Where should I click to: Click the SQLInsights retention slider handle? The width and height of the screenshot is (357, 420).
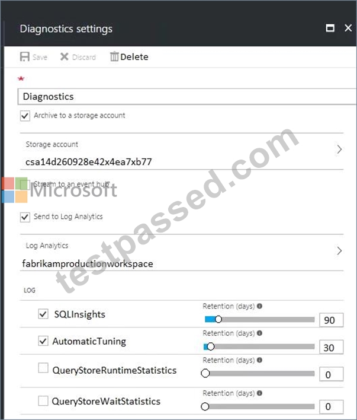(x=218, y=319)
